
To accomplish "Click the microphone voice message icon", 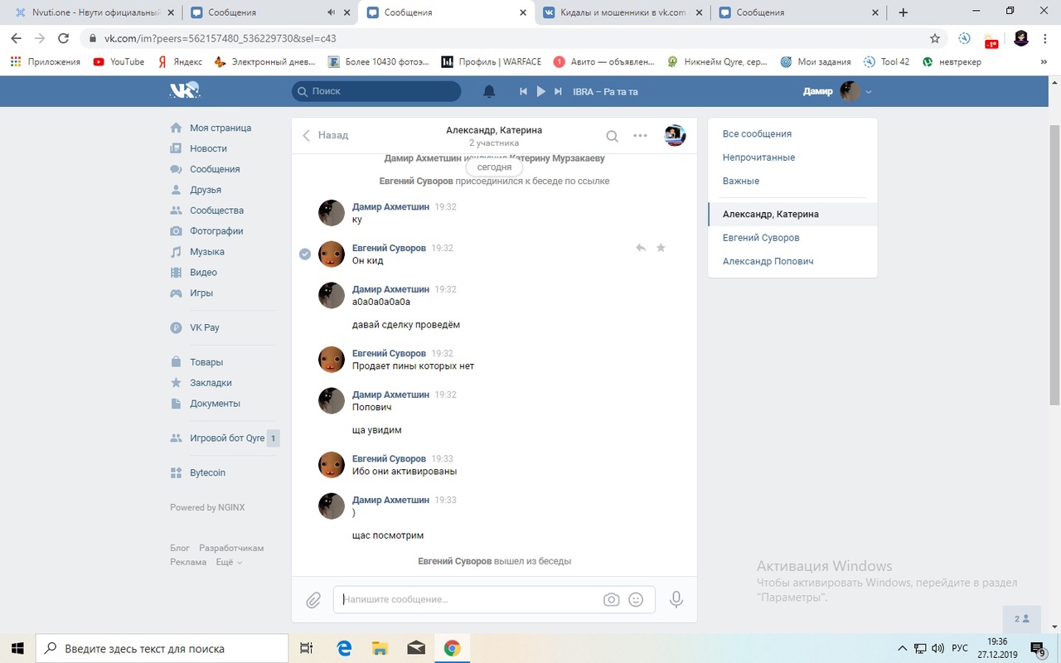I will coord(676,599).
